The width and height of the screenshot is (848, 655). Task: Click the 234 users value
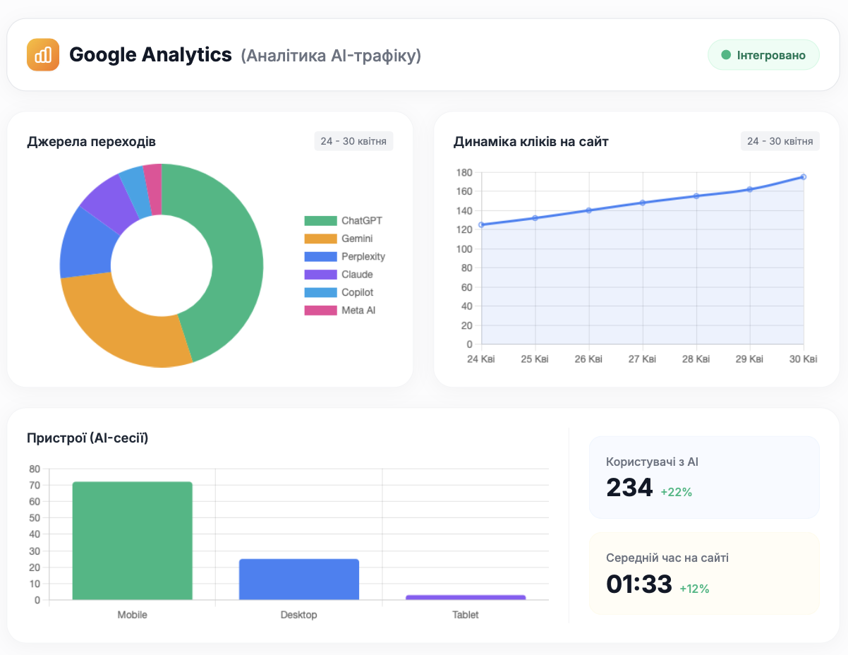[629, 487]
